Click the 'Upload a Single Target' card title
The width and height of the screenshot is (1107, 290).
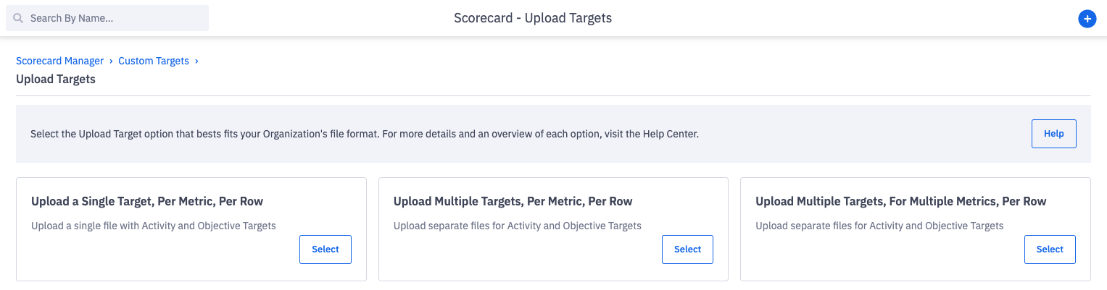tap(147, 201)
